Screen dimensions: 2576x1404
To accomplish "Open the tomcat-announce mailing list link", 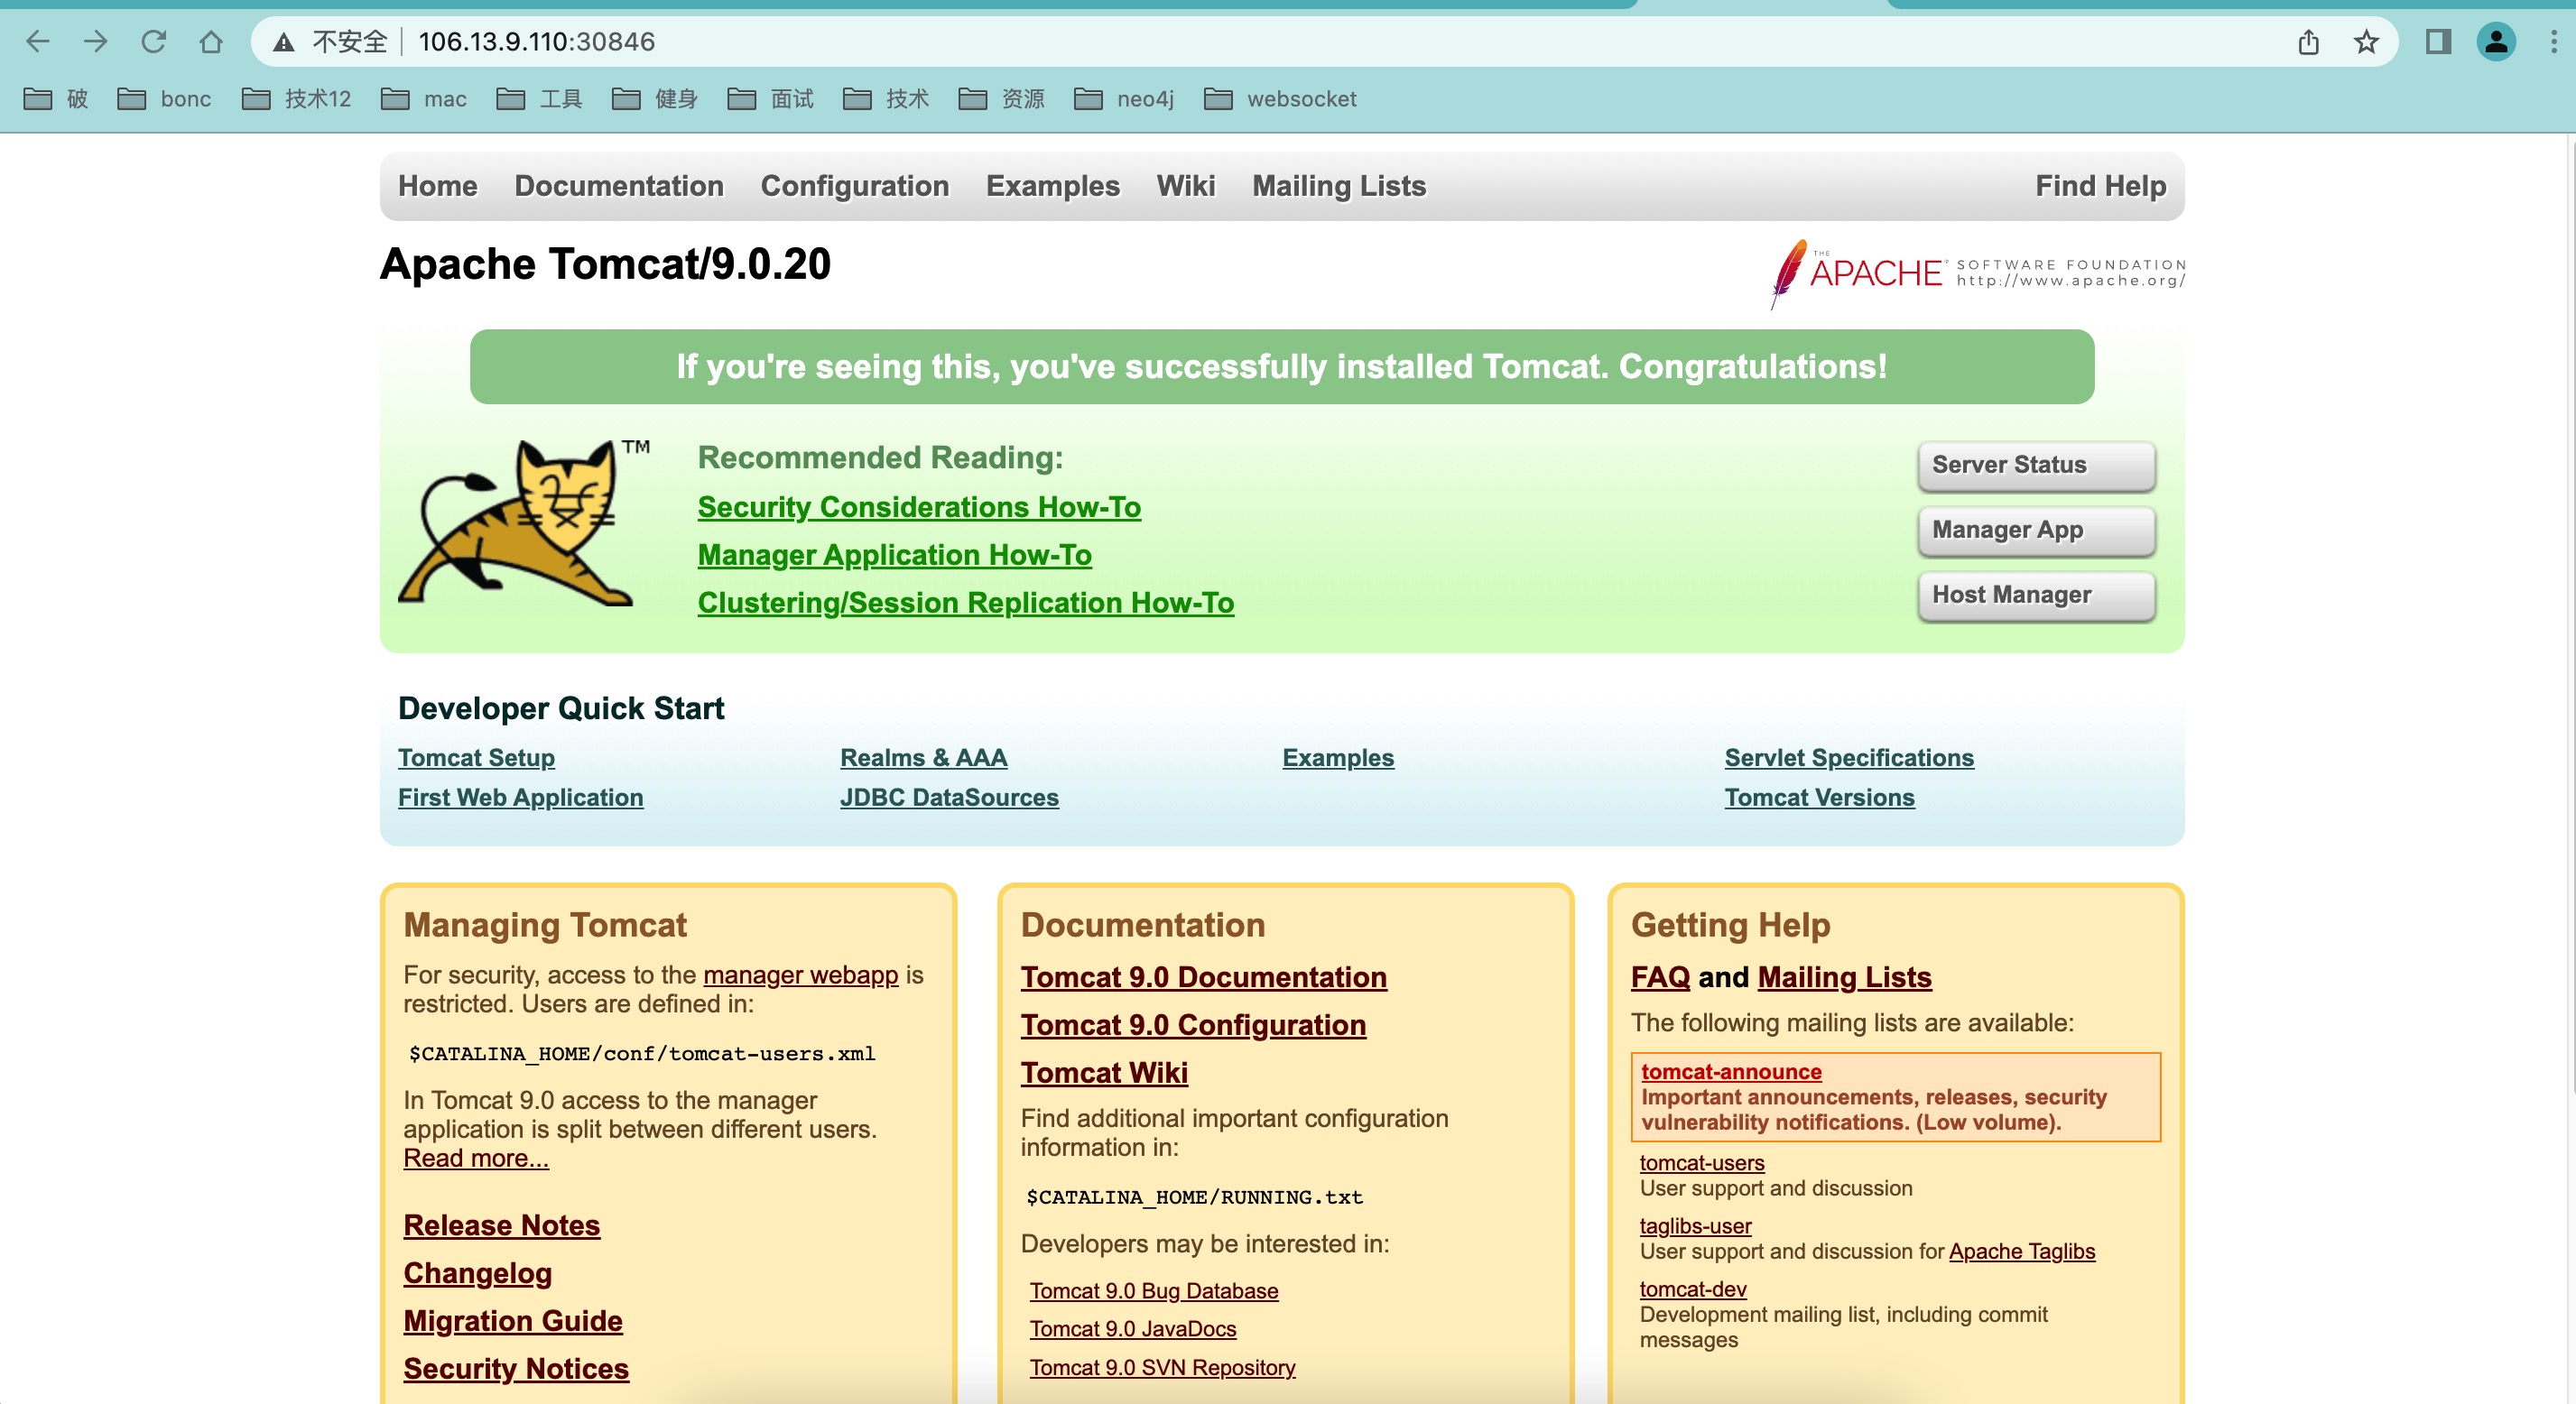I will coord(1730,1071).
